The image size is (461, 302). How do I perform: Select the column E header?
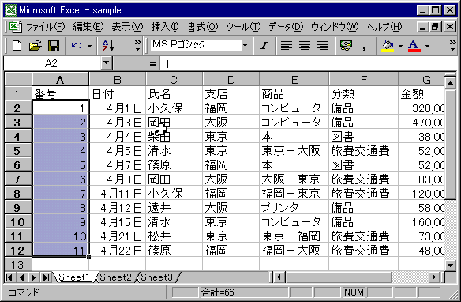click(x=294, y=80)
